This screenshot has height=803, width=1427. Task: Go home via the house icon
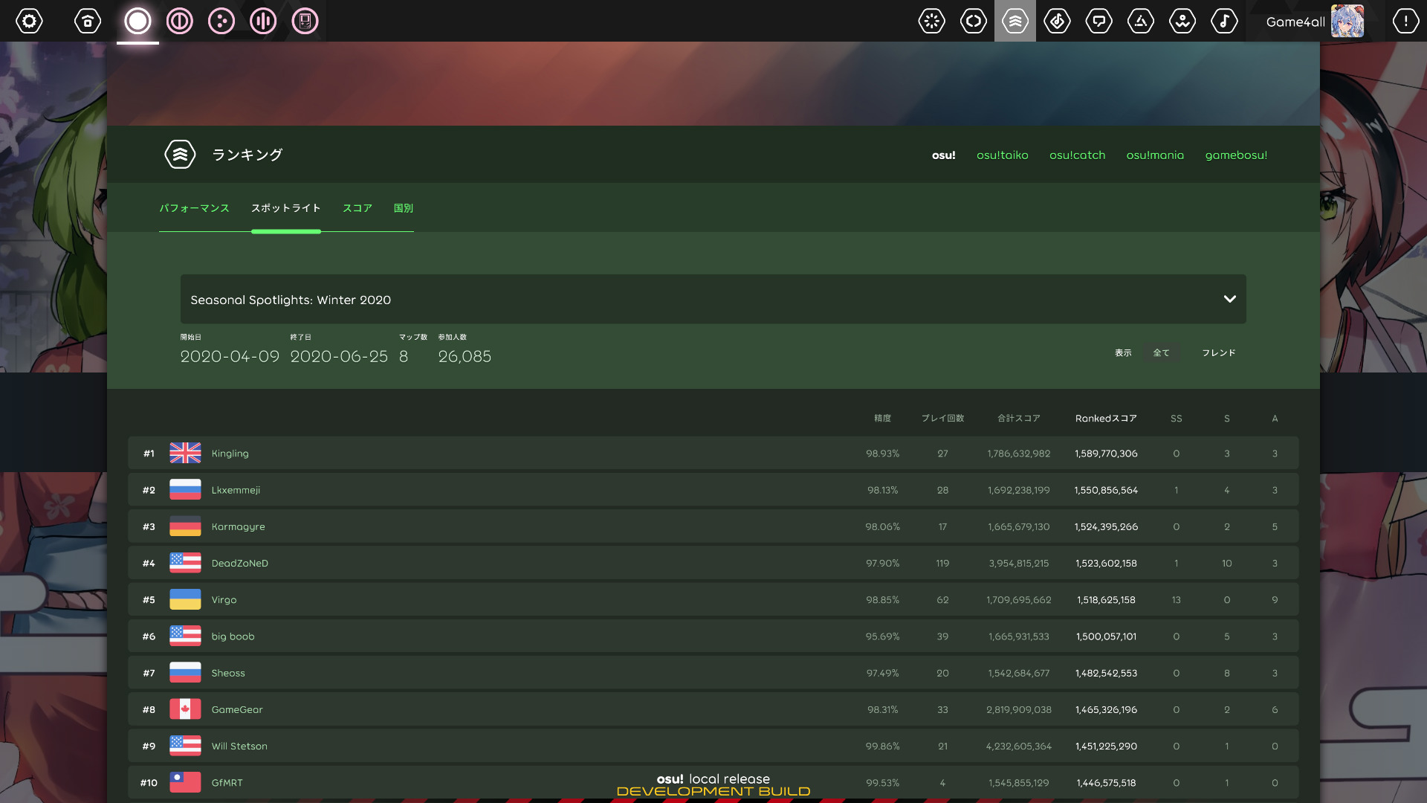[x=88, y=21]
